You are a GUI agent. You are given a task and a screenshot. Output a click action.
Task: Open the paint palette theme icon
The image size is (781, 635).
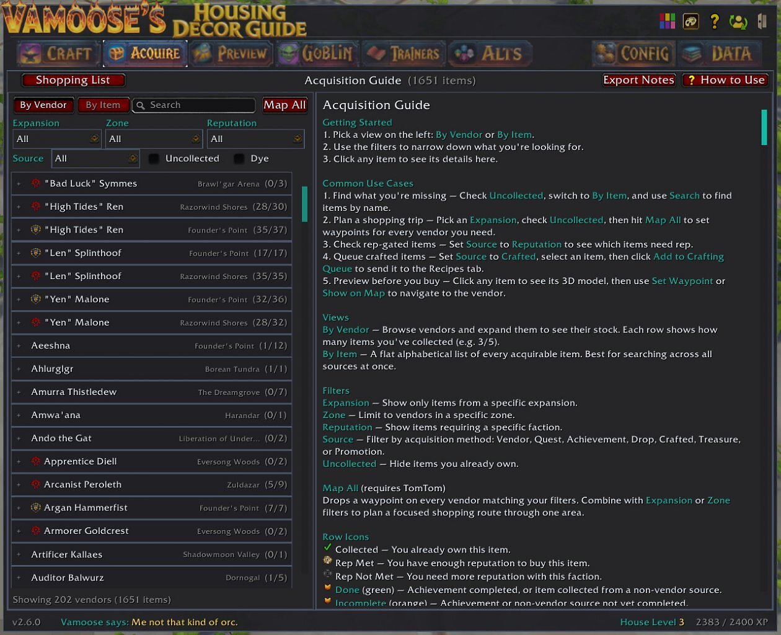pyautogui.click(x=691, y=21)
